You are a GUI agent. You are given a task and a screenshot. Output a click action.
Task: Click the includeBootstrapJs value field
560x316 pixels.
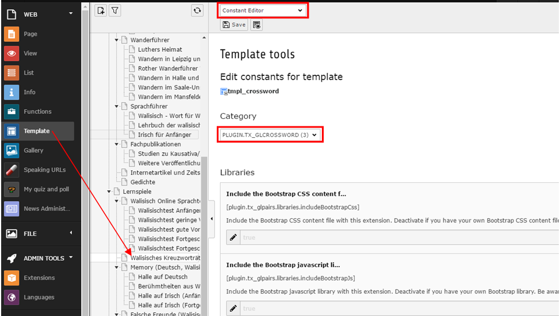click(x=400, y=309)
